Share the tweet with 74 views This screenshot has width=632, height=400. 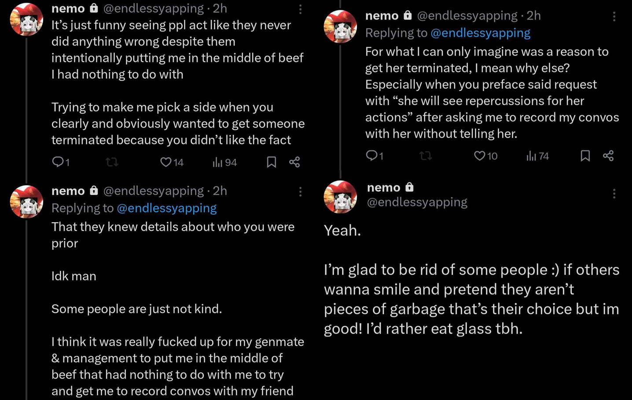point(608,156)
